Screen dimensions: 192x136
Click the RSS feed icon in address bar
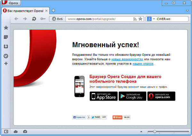[x=135, y=19]
